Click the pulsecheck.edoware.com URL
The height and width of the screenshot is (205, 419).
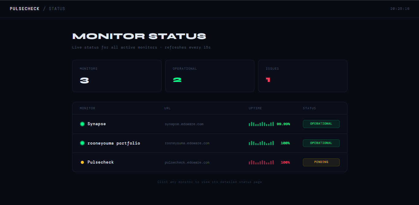187,163
